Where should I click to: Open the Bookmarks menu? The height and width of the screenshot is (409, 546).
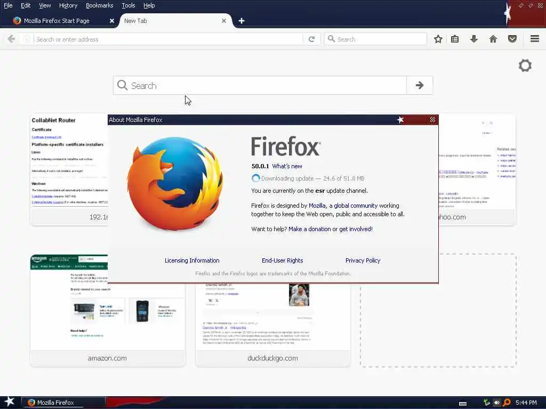99,5
